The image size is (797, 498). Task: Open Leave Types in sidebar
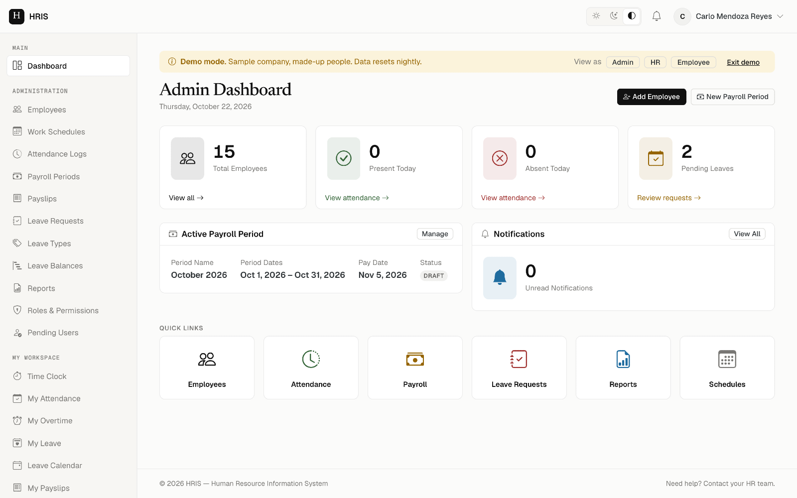coord(68,244)
